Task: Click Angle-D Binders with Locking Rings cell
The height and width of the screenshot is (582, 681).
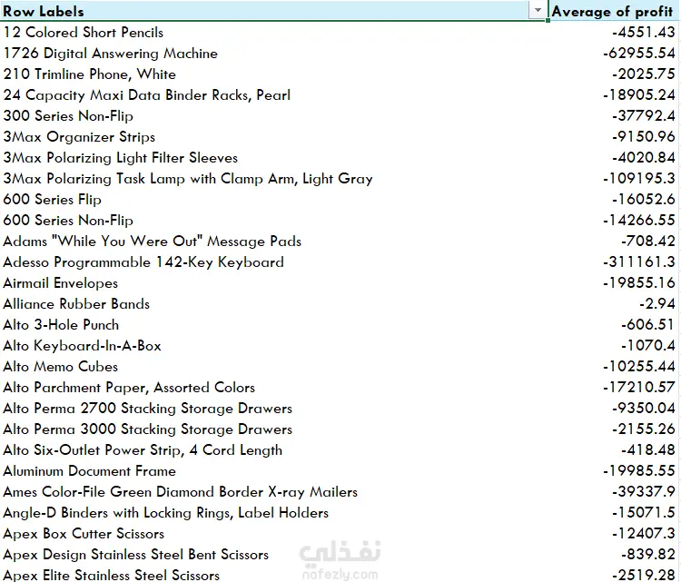Action: click(166, 512)
